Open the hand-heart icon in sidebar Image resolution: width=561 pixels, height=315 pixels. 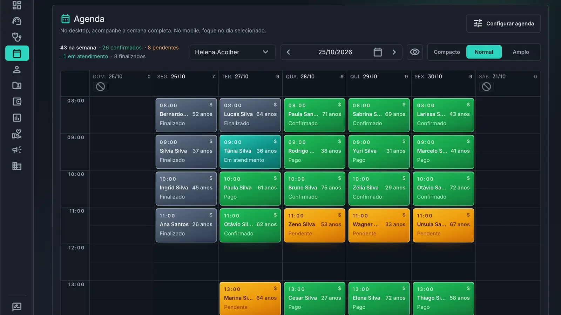point(17,134)
